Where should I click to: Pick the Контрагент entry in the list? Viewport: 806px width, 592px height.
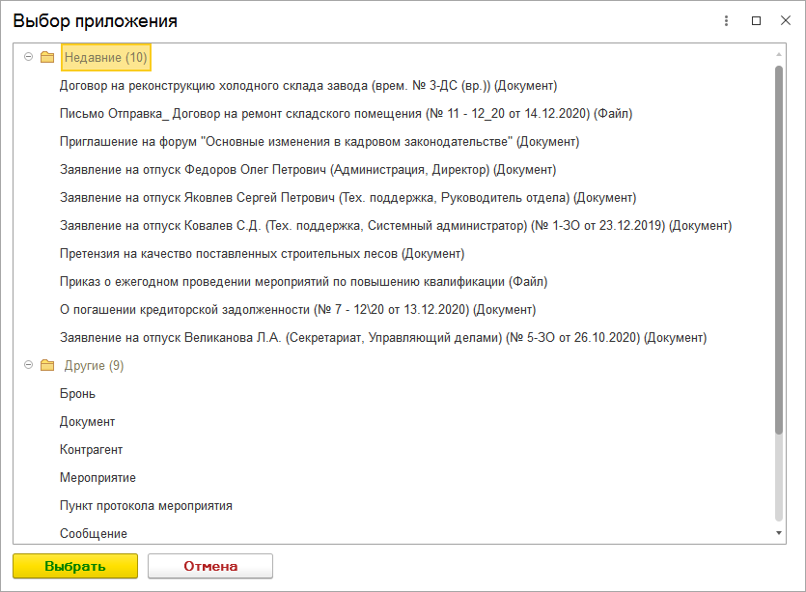click(x=91, y=450)
